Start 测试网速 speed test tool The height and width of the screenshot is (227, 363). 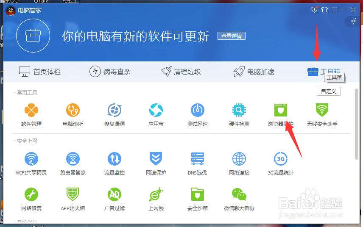[x=198, y=115]
